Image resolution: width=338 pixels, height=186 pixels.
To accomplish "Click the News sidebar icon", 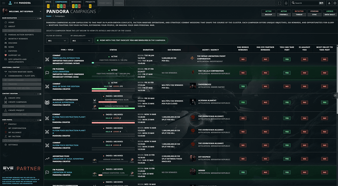I will pos(6,47).
